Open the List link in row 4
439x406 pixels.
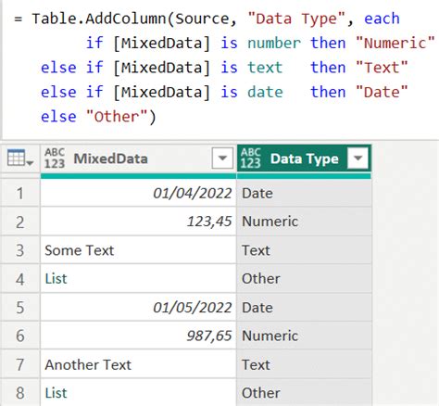[56, 279]
